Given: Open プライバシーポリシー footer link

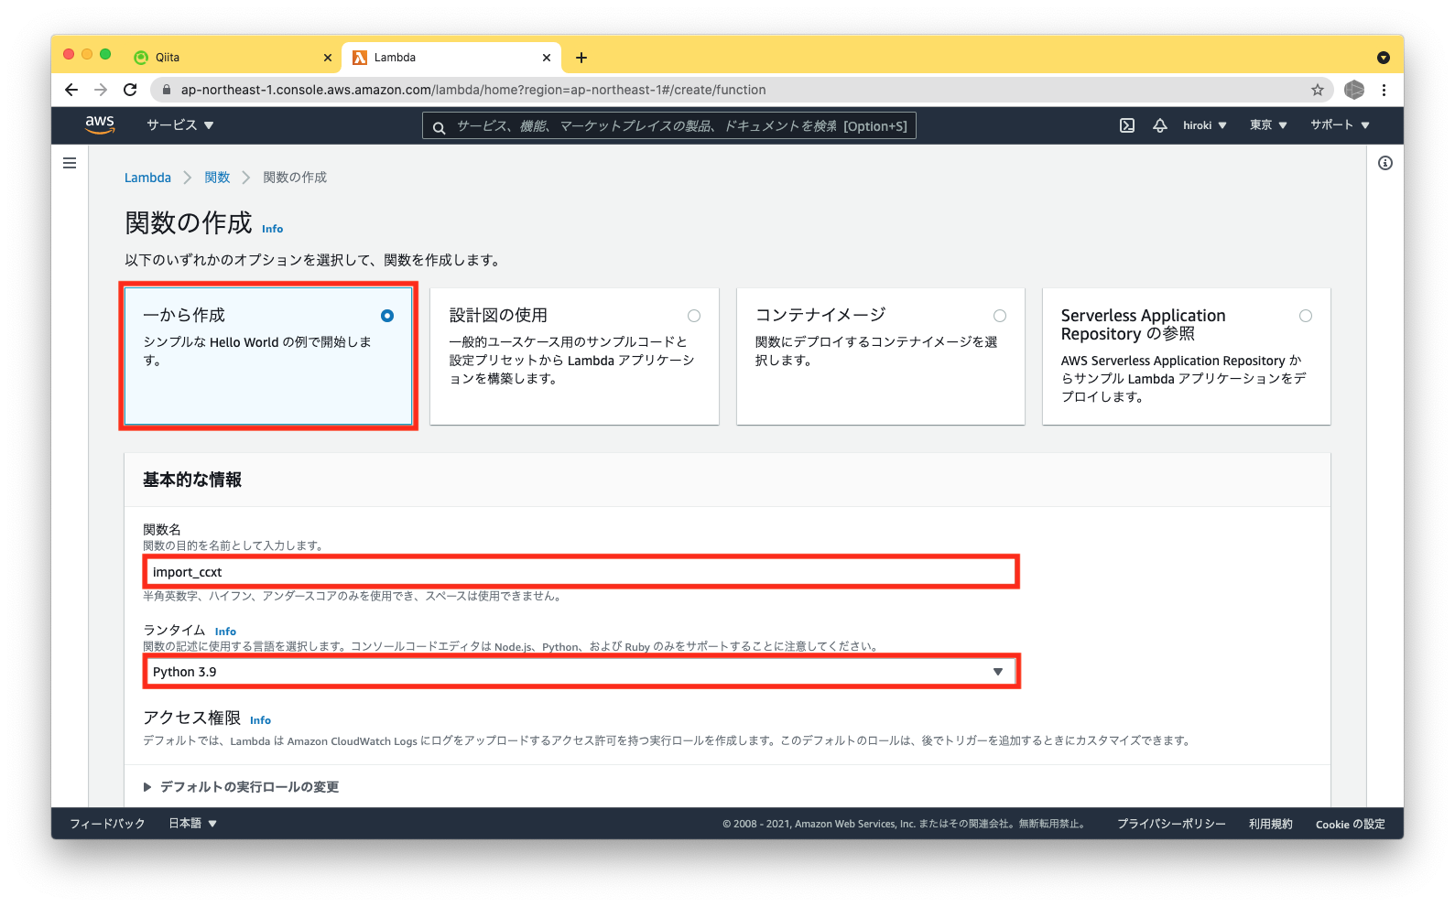Looking at the screenshot, I should tap(1171, 824).
